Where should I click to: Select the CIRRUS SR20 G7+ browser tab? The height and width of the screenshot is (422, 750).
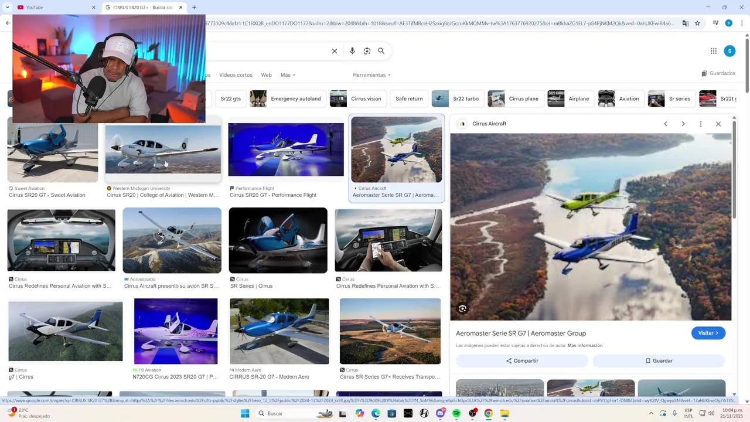[x=143, y=8]
